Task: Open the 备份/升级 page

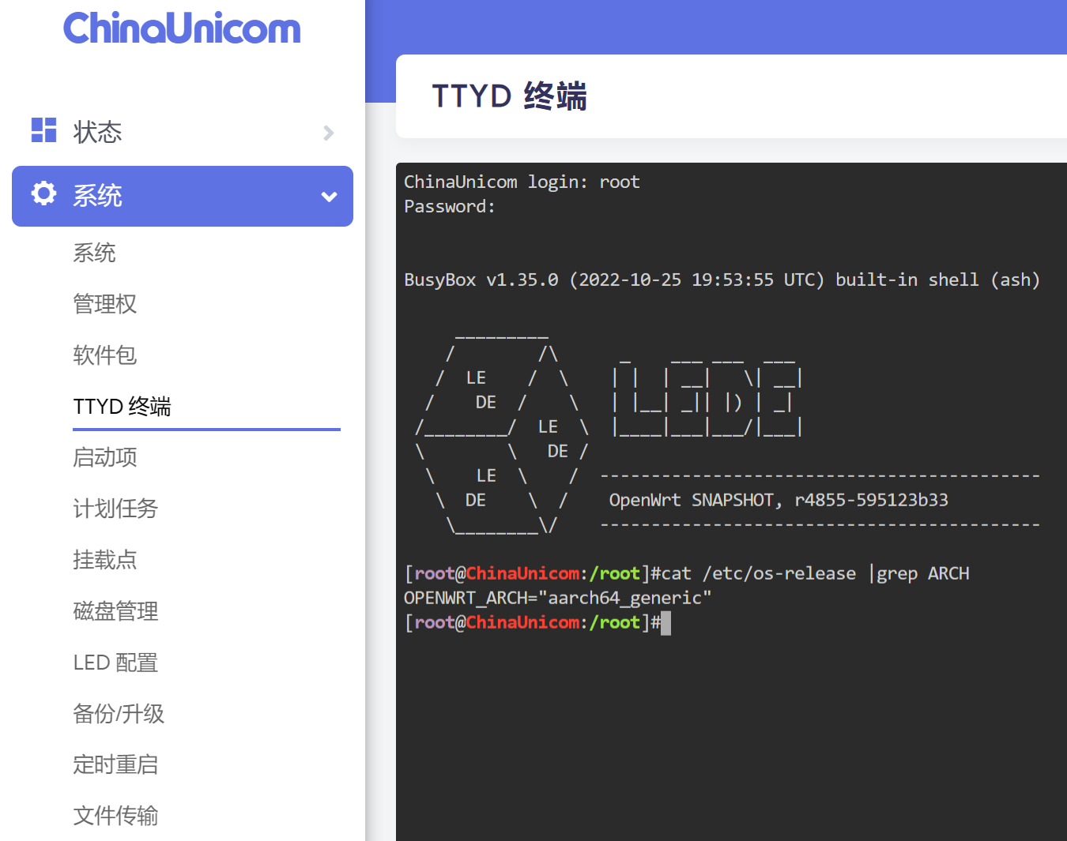Action: click(x=119, y=714)
